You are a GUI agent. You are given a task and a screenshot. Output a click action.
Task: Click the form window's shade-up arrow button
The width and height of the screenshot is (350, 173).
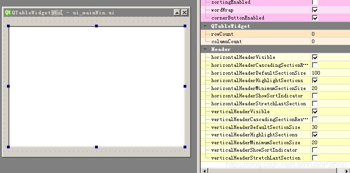177,13
